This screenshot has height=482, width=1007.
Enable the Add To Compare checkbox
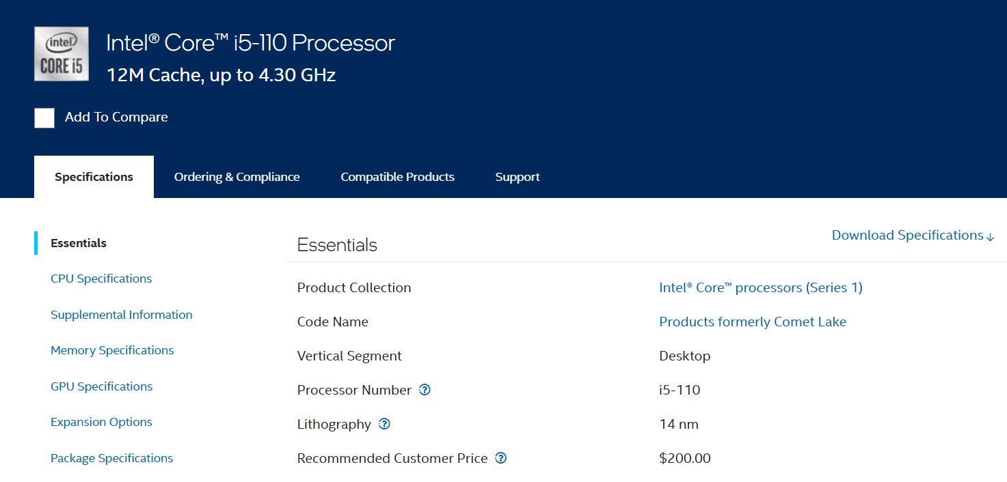[44, 117]
